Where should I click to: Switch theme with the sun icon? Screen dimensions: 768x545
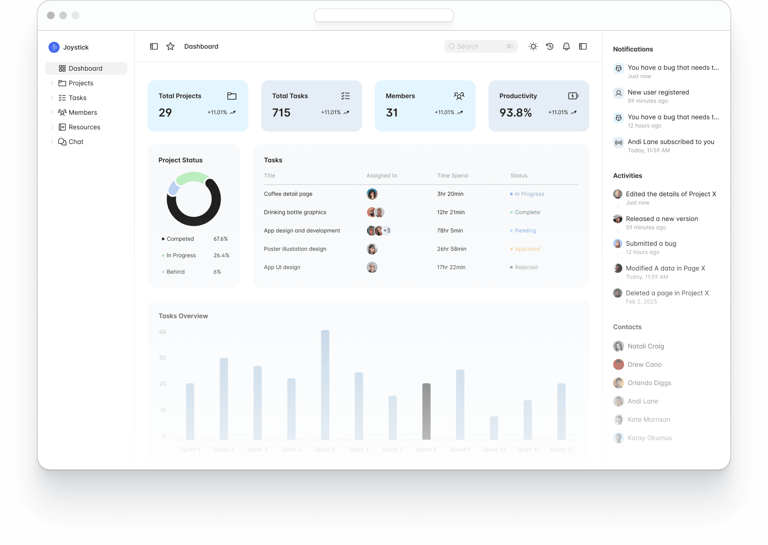533,47
